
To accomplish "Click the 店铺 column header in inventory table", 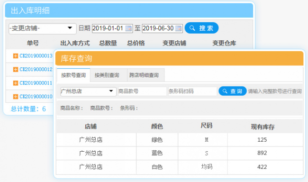I will click(91, 127).
